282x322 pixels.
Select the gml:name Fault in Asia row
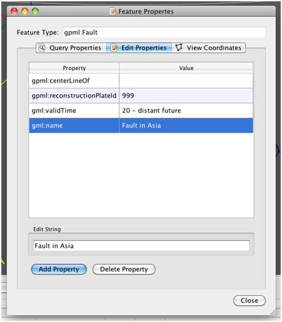tap(141, 126)
